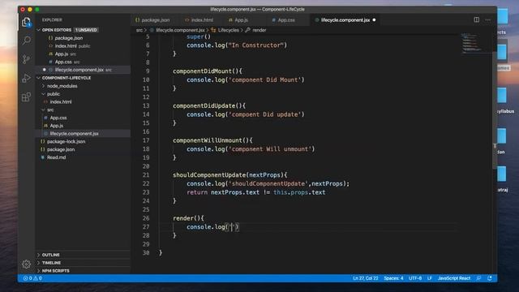The image size is (519, 292).
Task: Open the Run and Debug view
Action: 26,78
